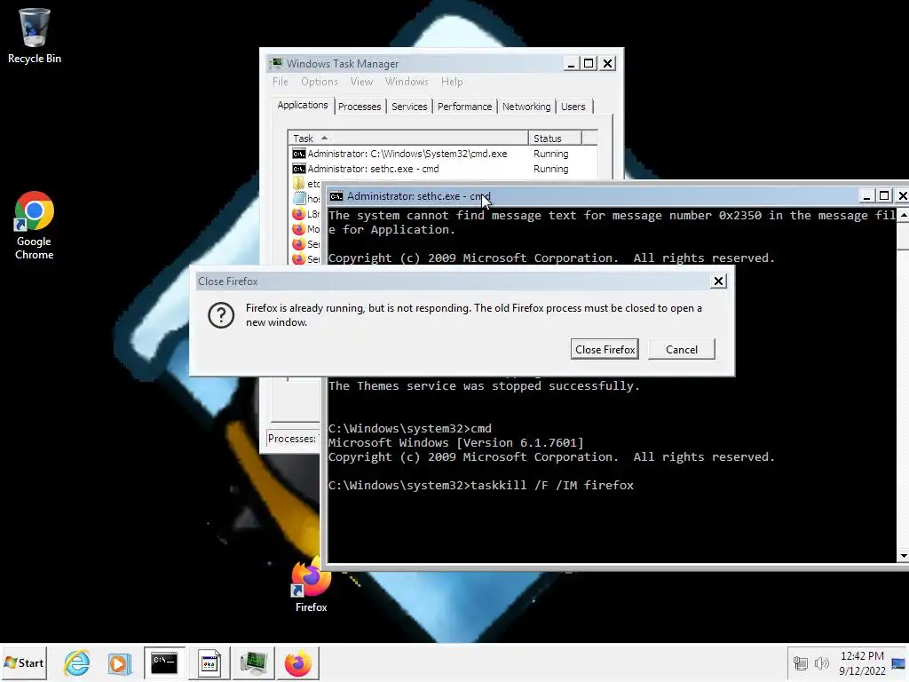Open the File menu in Task Manager
Screen dimensions: 909x682
coord(280,82)
